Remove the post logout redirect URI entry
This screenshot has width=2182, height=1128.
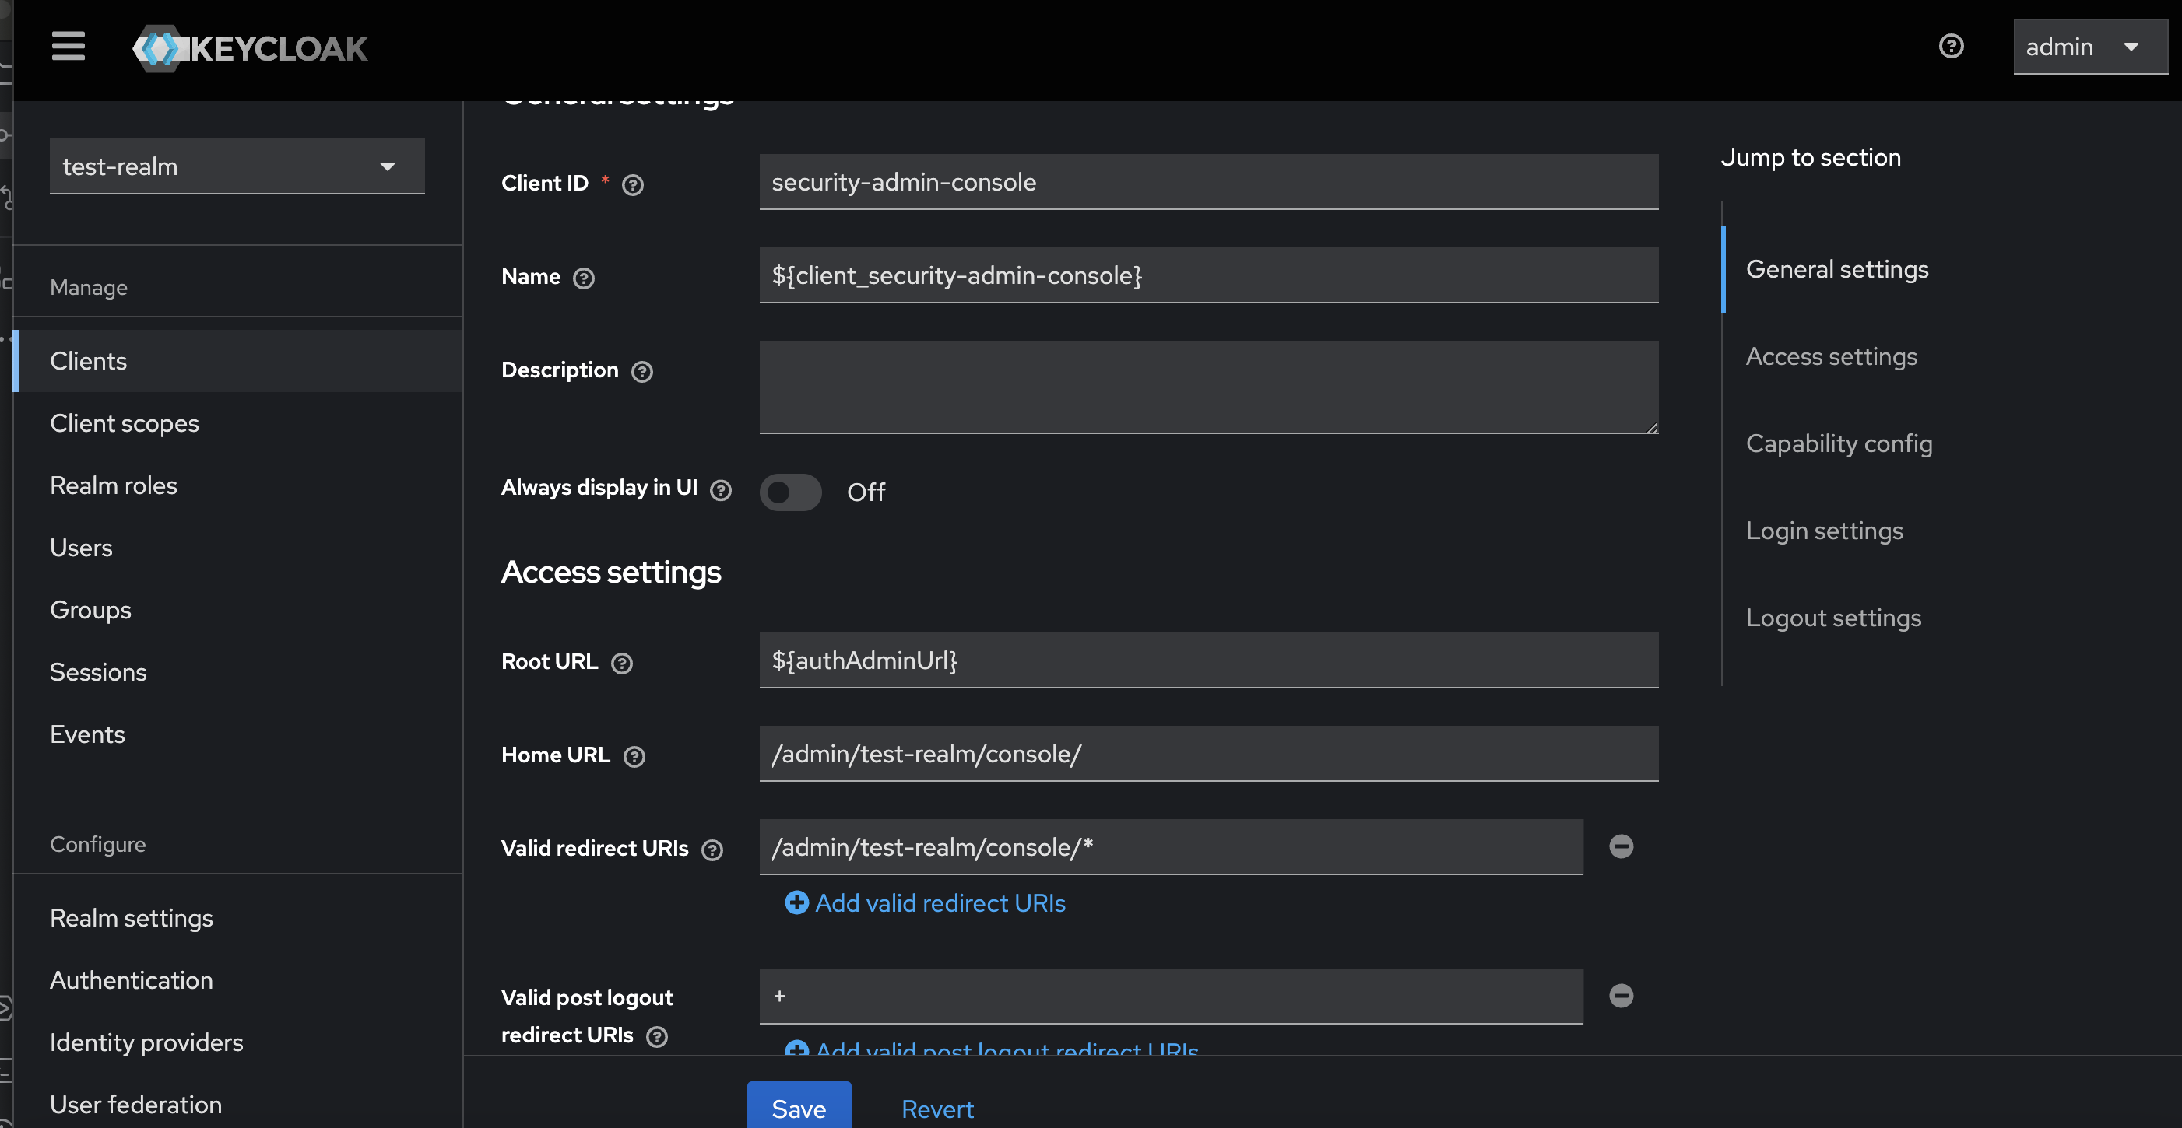coord(1622,995)
